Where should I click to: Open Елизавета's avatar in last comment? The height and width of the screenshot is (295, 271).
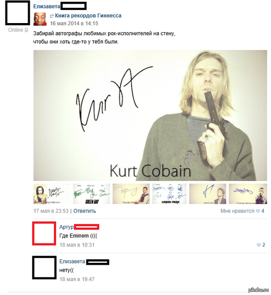44,267
